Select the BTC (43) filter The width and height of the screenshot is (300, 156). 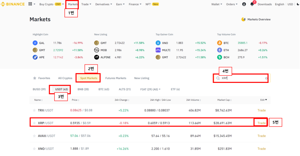click(104, 89)
